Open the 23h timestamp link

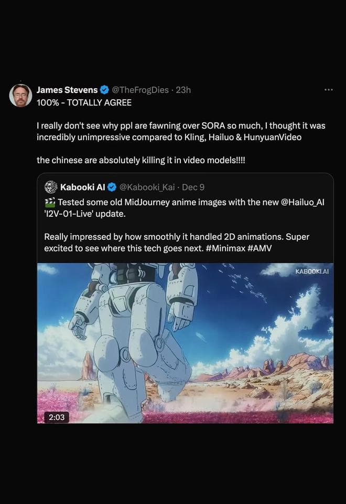coord(183,90)
